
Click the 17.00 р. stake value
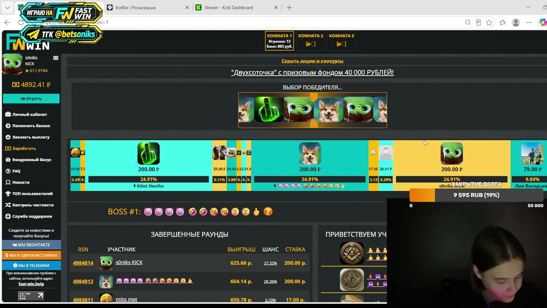click(295, 300)
